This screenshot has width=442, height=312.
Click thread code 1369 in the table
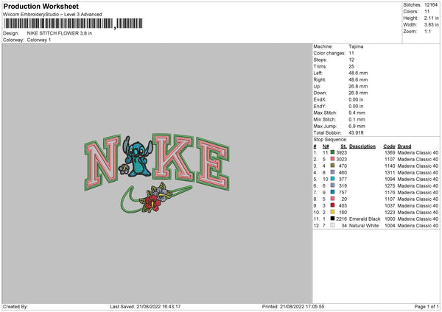pos(390,152)
